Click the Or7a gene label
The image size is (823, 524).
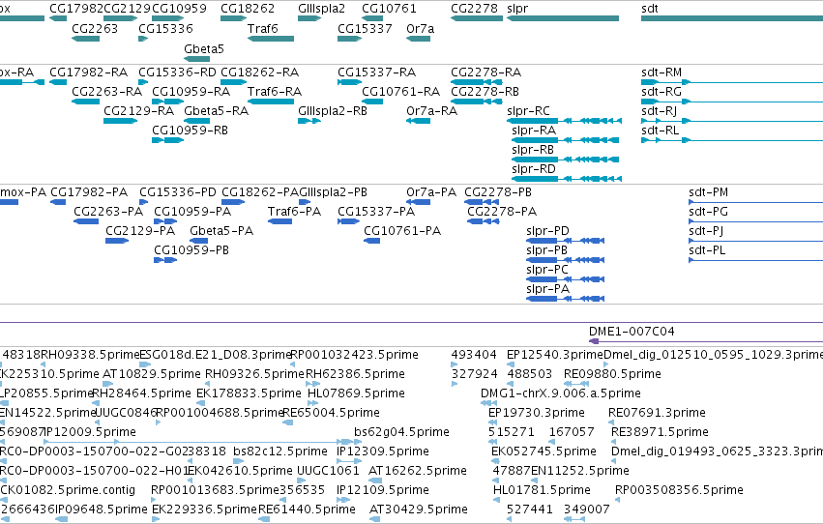(420, 28)
